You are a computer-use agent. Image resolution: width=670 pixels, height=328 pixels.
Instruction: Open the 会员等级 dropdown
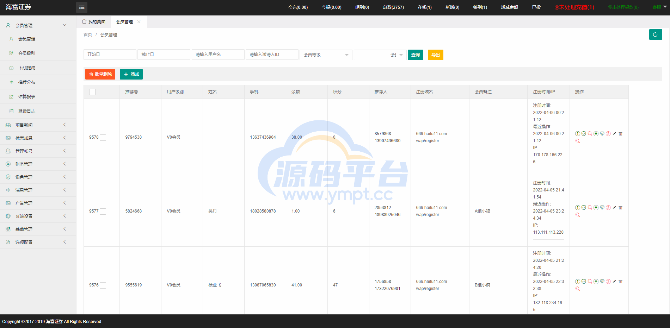[x=326, y=55]
